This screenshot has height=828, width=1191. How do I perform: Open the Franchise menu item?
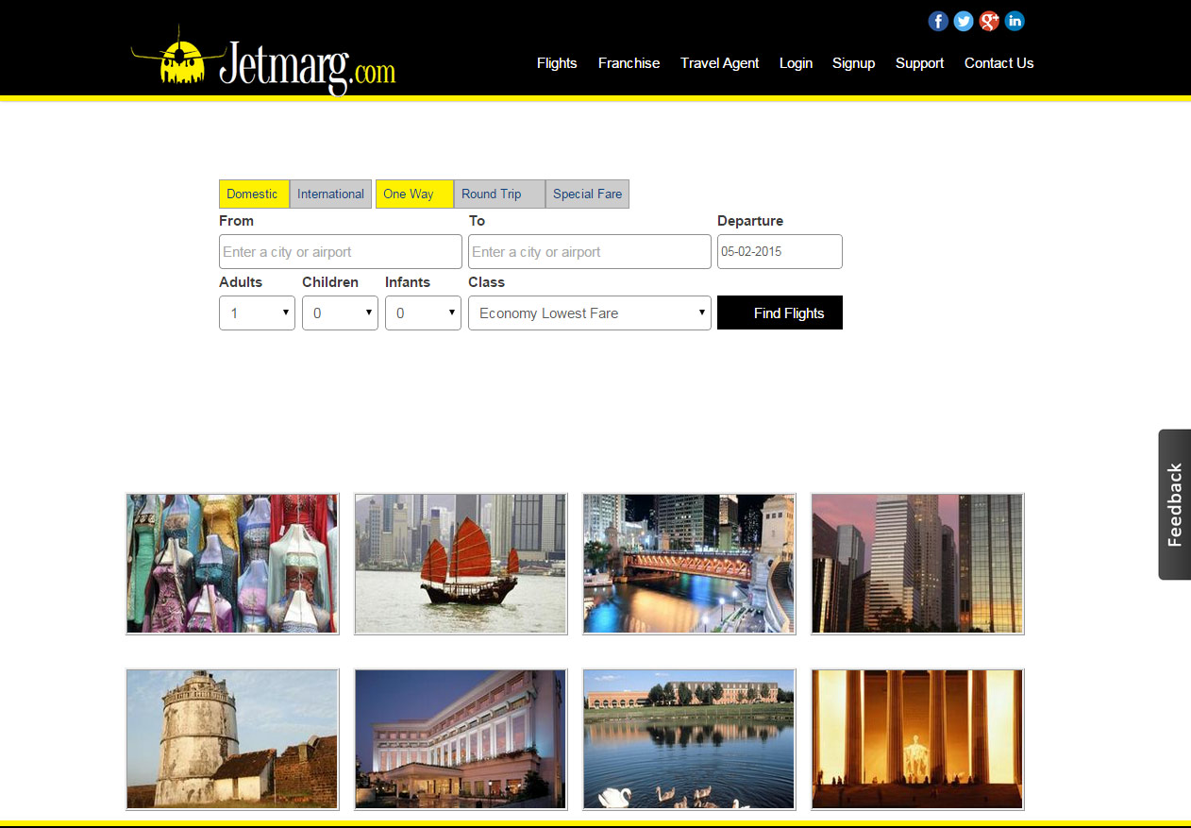tap(629, 63)
